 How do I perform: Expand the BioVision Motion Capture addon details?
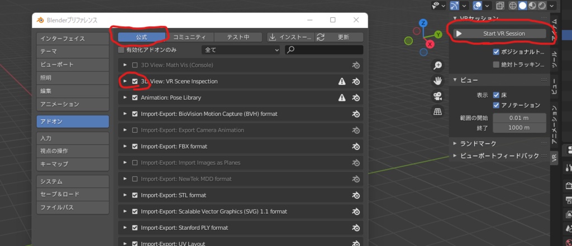click(125, 114)
